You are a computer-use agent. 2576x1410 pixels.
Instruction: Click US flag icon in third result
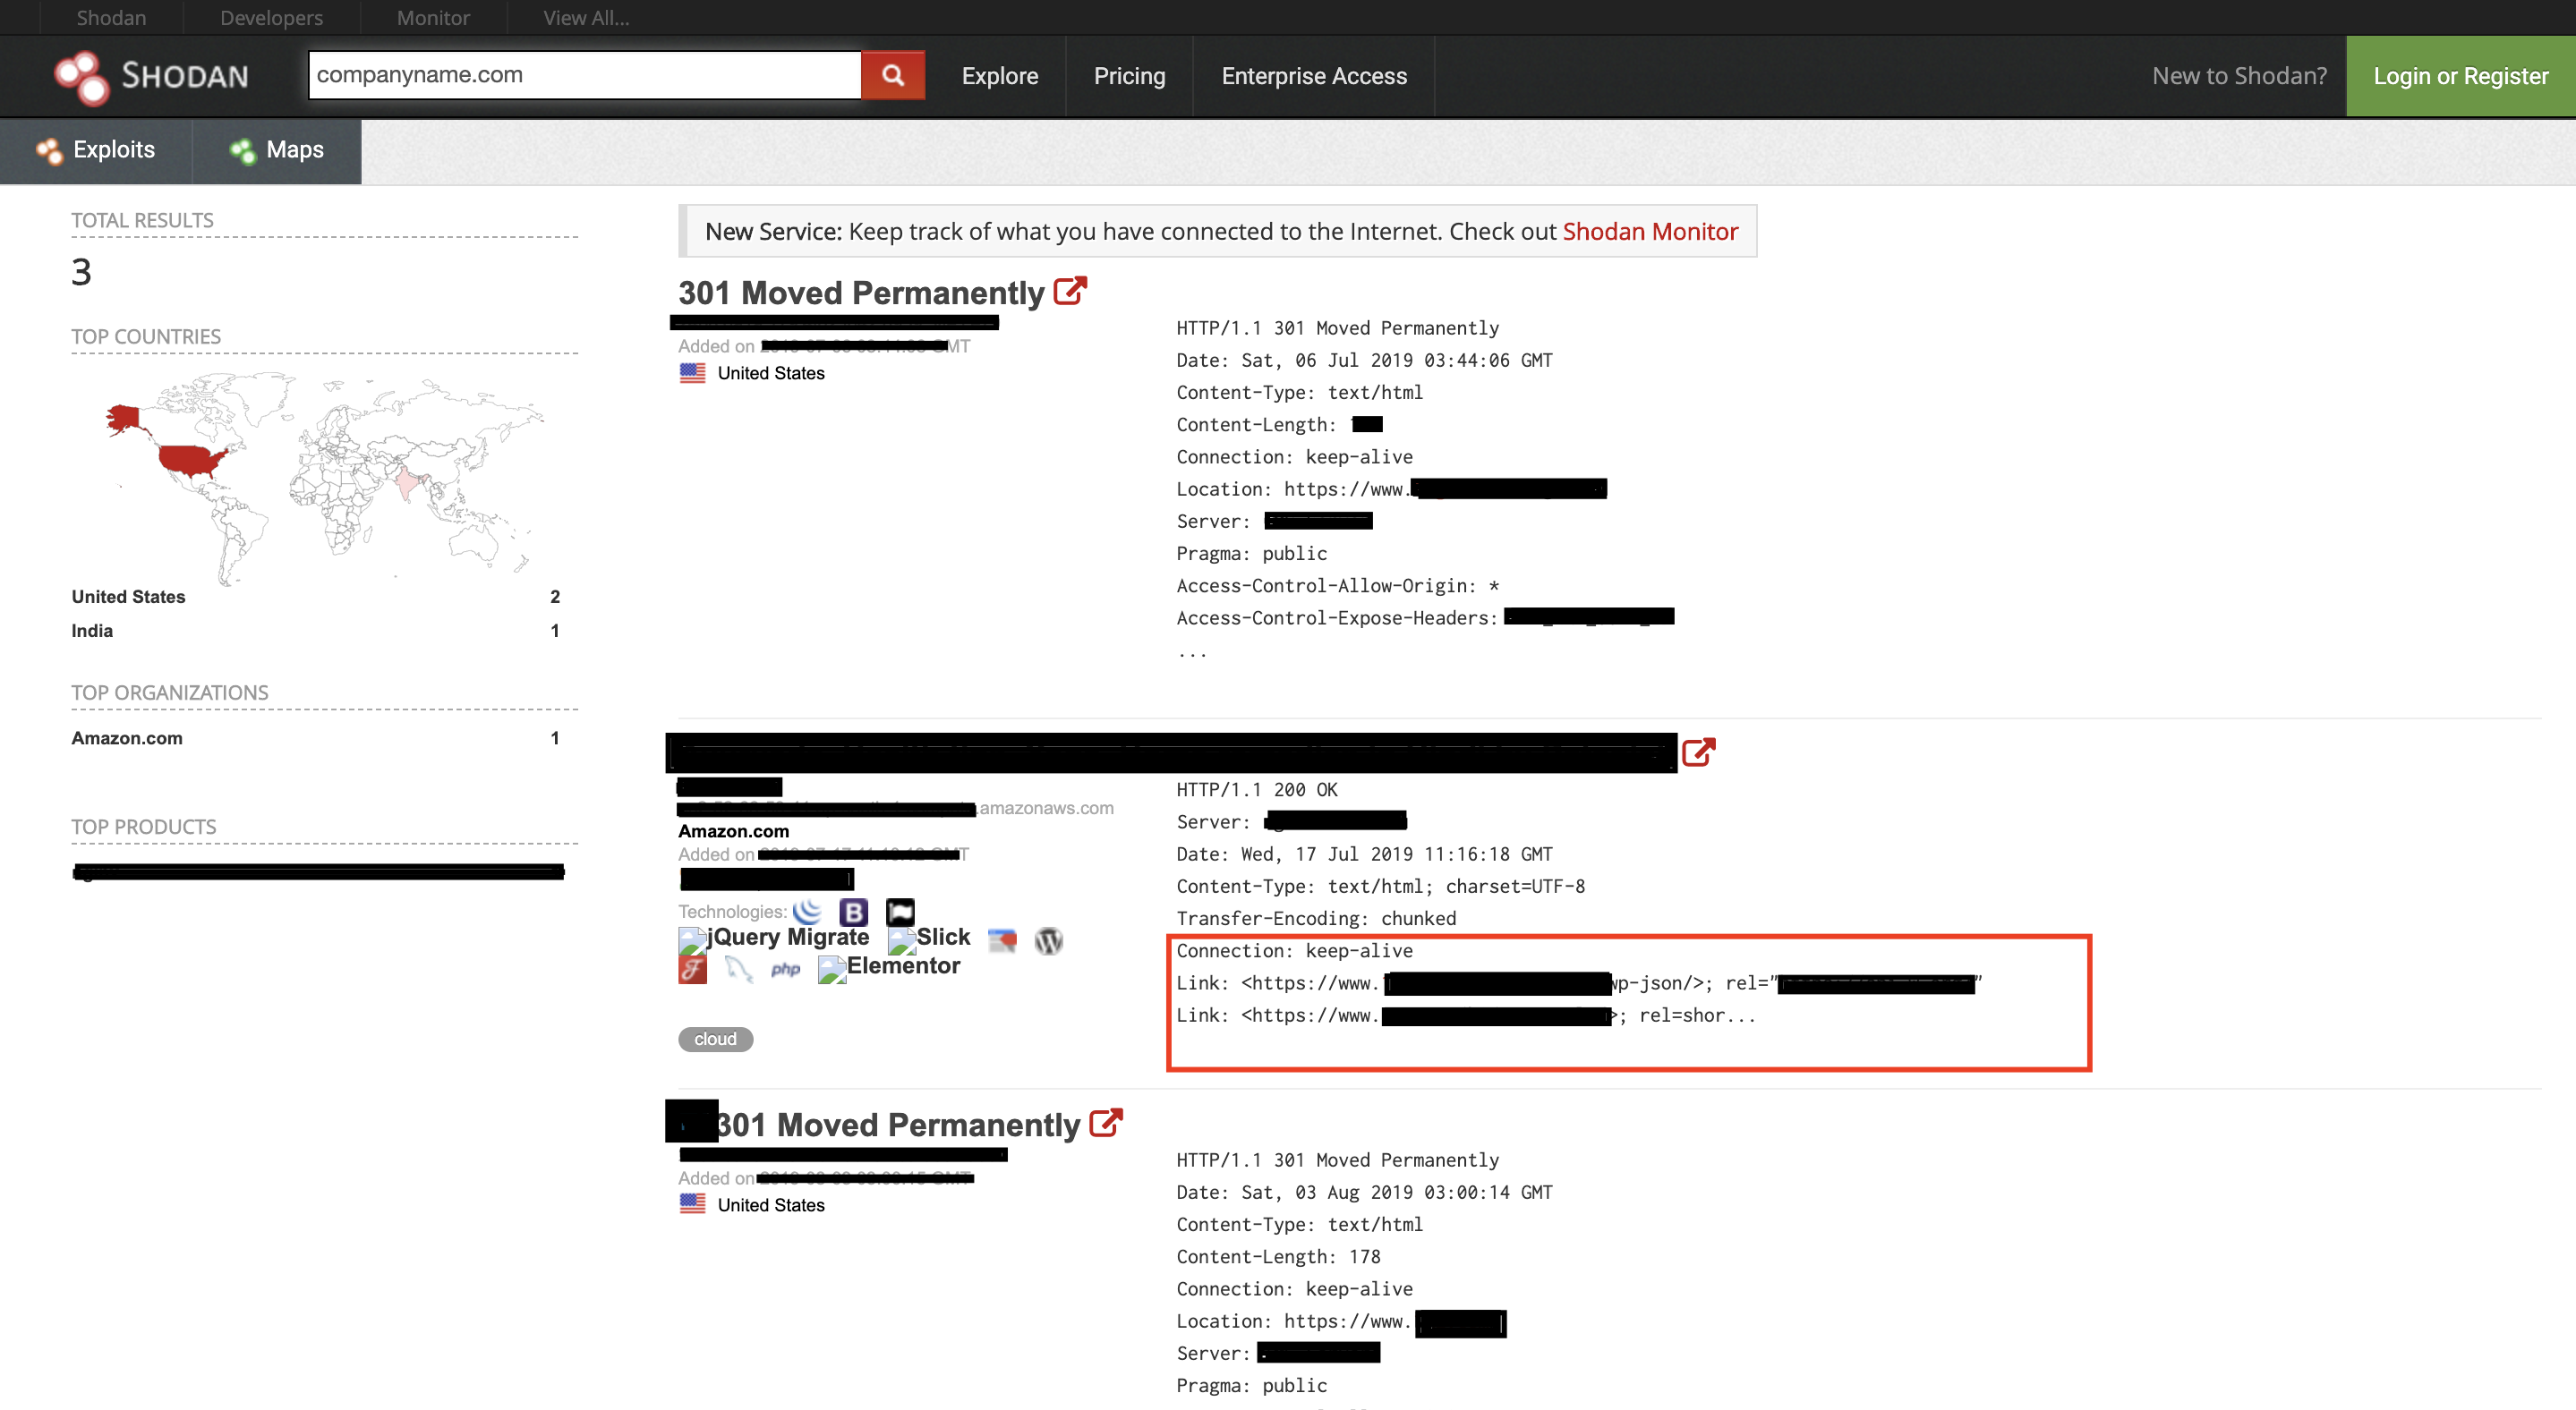[692, 1204]
